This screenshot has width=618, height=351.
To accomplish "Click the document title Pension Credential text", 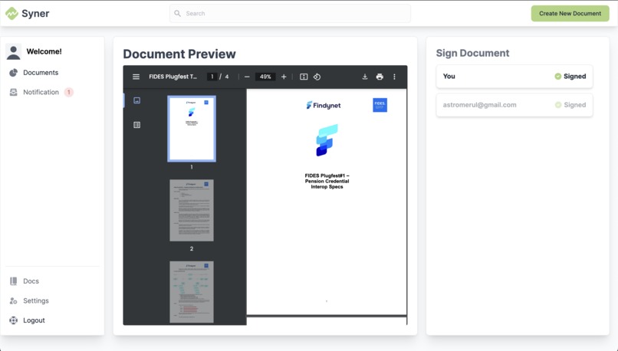I will click(327, 181).
